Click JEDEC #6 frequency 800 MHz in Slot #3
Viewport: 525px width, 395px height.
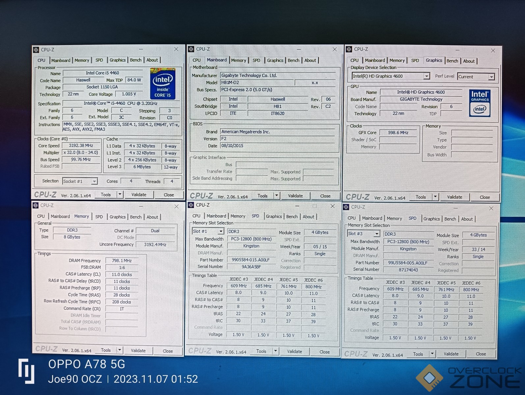(x=471, y=290)
